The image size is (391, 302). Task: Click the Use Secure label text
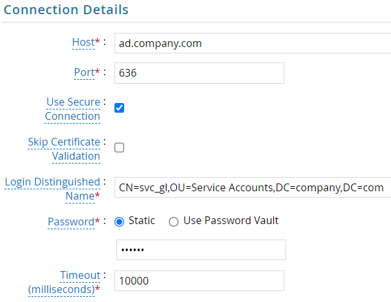pos(73,102)
